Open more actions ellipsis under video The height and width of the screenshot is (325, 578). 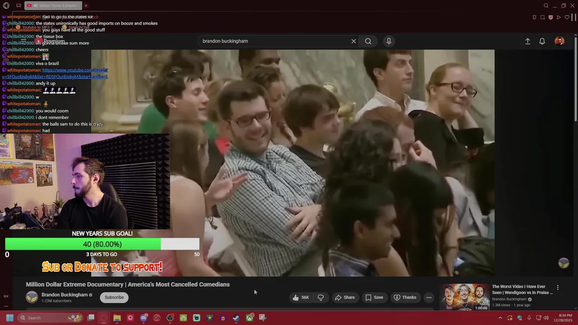pos(429,297)
